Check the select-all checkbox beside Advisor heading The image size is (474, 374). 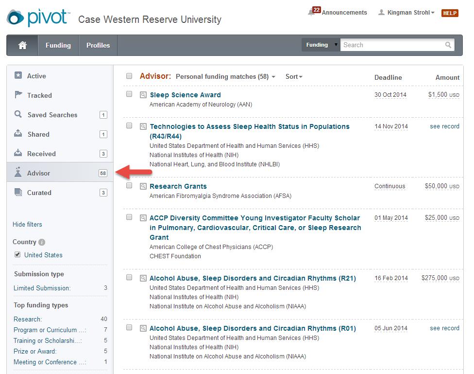coord(129,76)
